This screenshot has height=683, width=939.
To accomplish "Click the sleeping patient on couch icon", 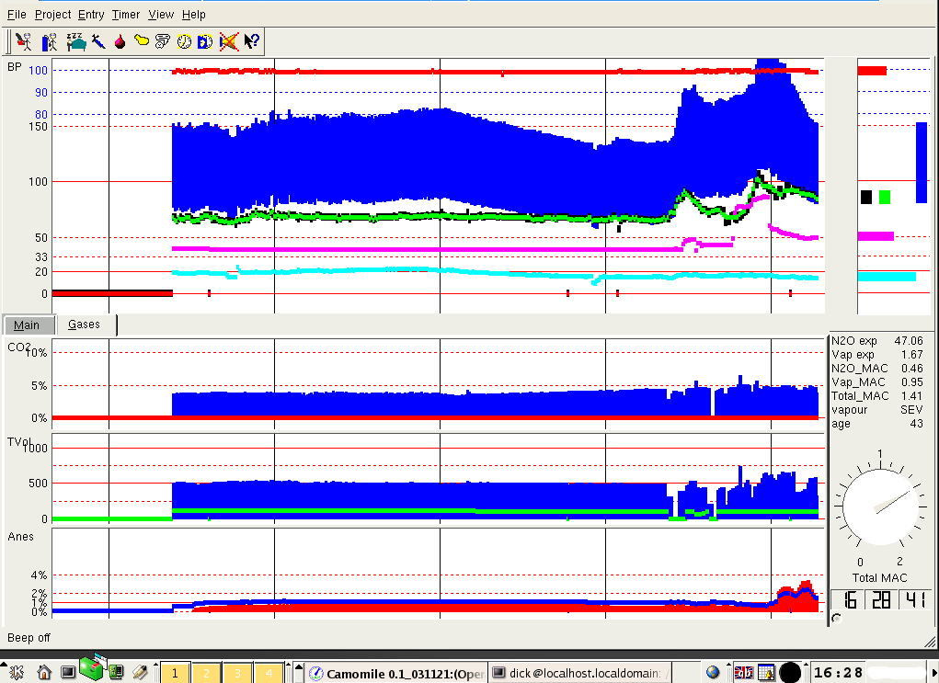I will point(75,40).
